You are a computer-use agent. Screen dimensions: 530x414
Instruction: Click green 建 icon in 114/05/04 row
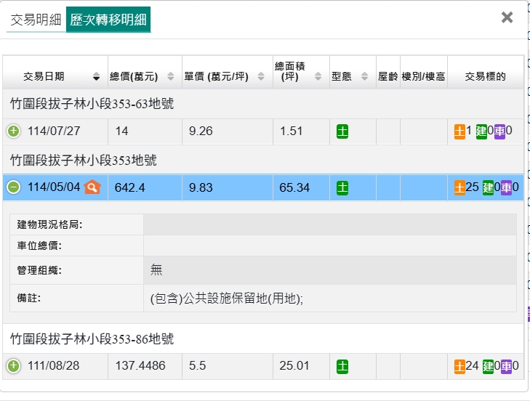[x=488, y=187]
